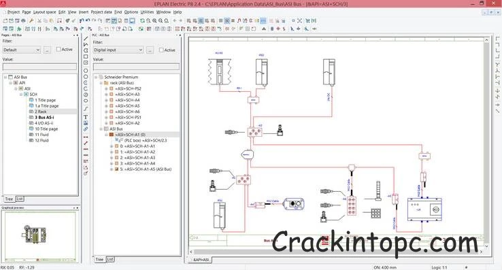Select the Spline curve tool
The image size is (502, 270).
click(x=86, y=109)
